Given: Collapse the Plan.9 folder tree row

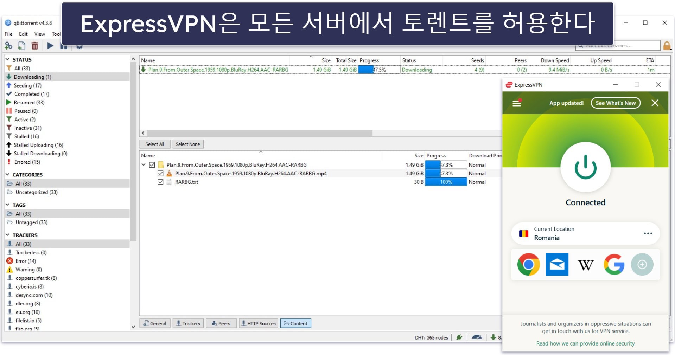Looking at the screenshot, I should click(x=144, y=164).
